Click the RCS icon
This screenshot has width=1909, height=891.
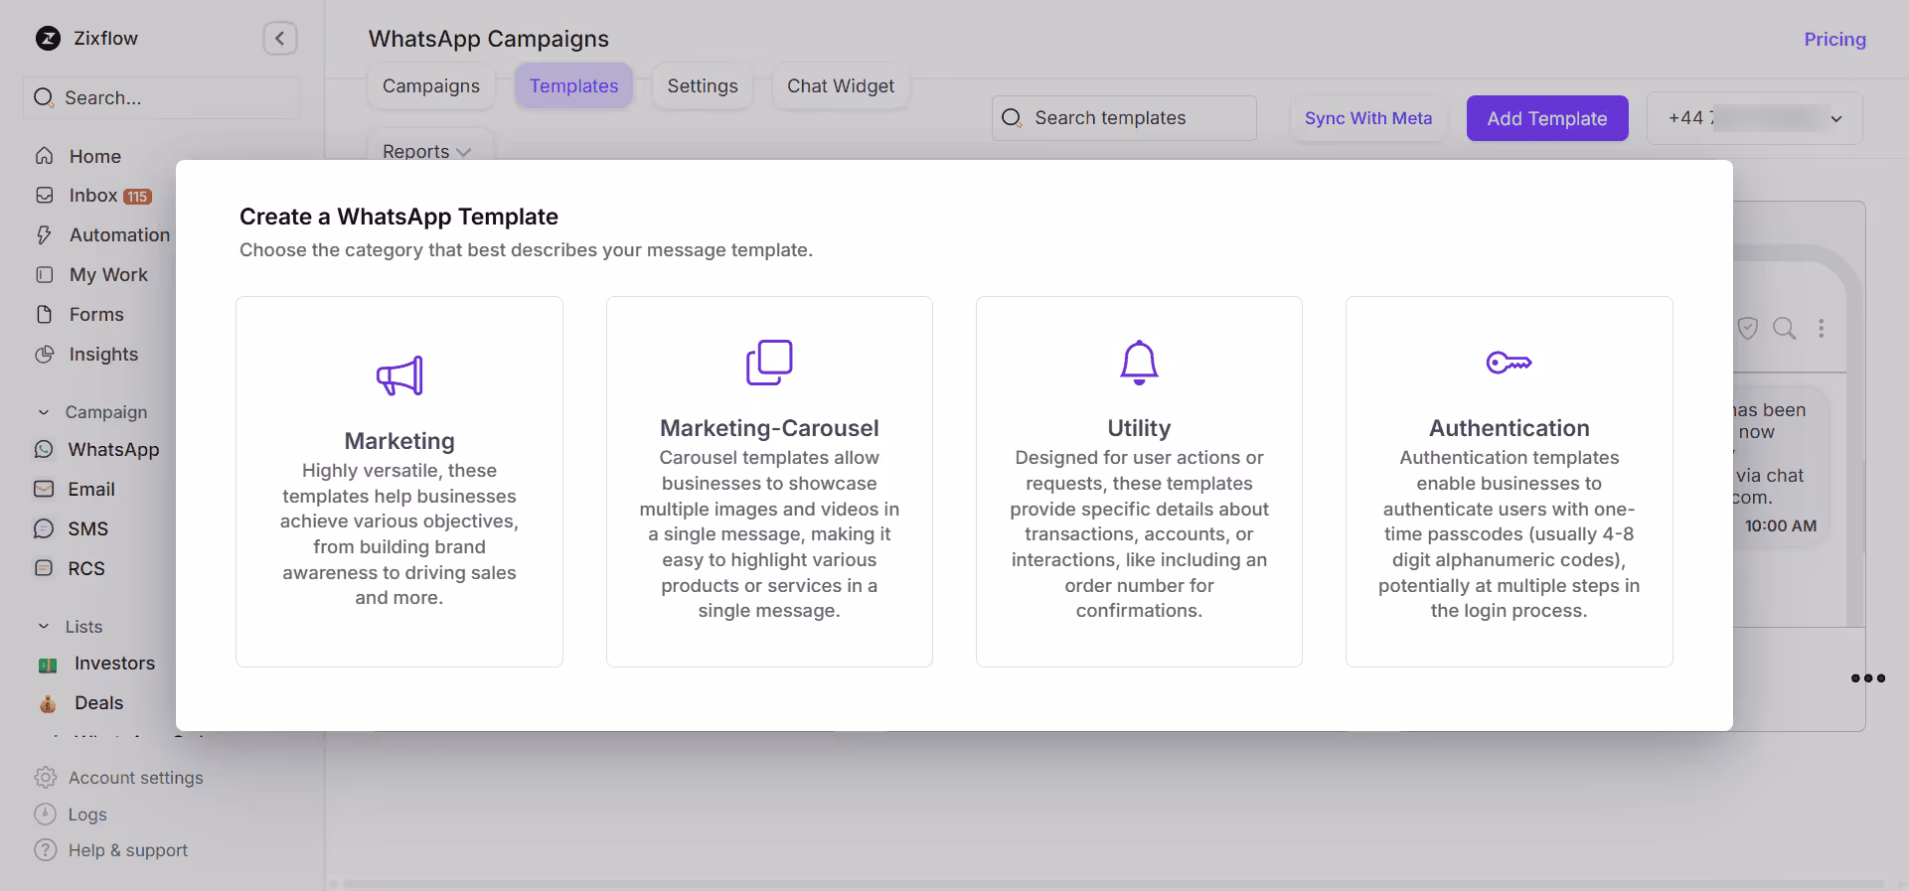(x=44, y=569)
